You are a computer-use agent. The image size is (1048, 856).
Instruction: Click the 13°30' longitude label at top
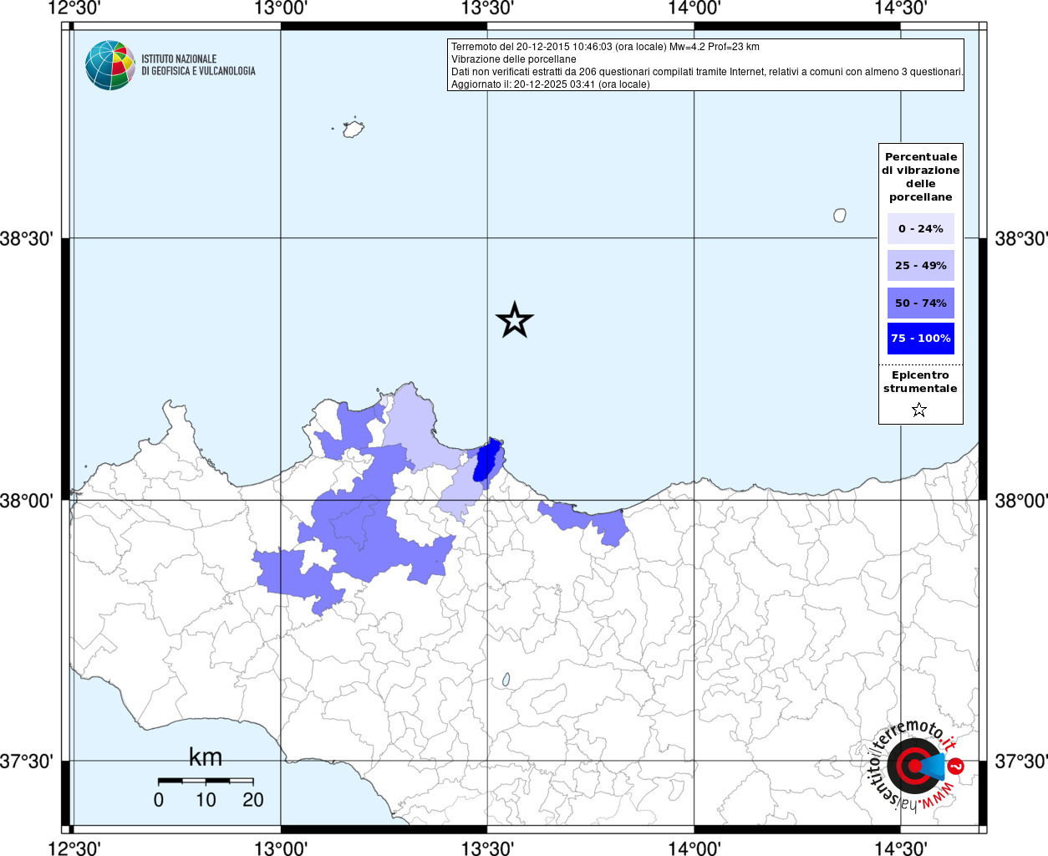click(x=487, y=8)
